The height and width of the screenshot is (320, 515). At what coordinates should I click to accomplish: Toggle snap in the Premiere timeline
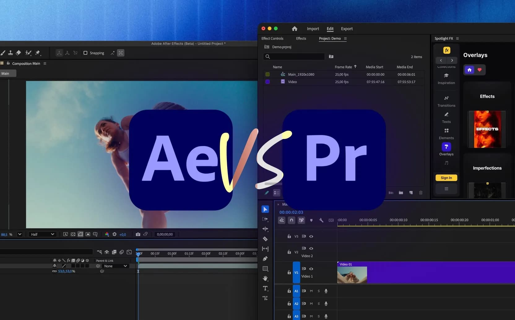click(292, 220)
